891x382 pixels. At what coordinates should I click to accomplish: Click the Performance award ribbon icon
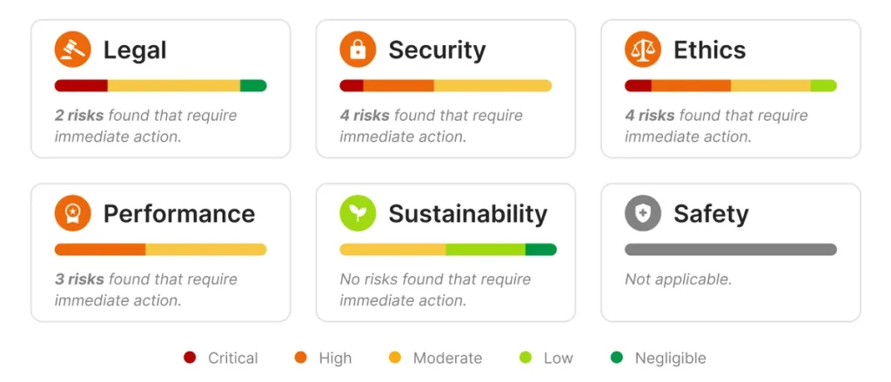point(73,213)
